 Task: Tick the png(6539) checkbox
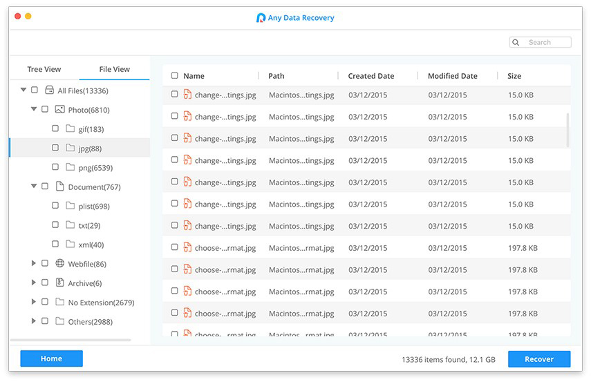tap(55, 167)
